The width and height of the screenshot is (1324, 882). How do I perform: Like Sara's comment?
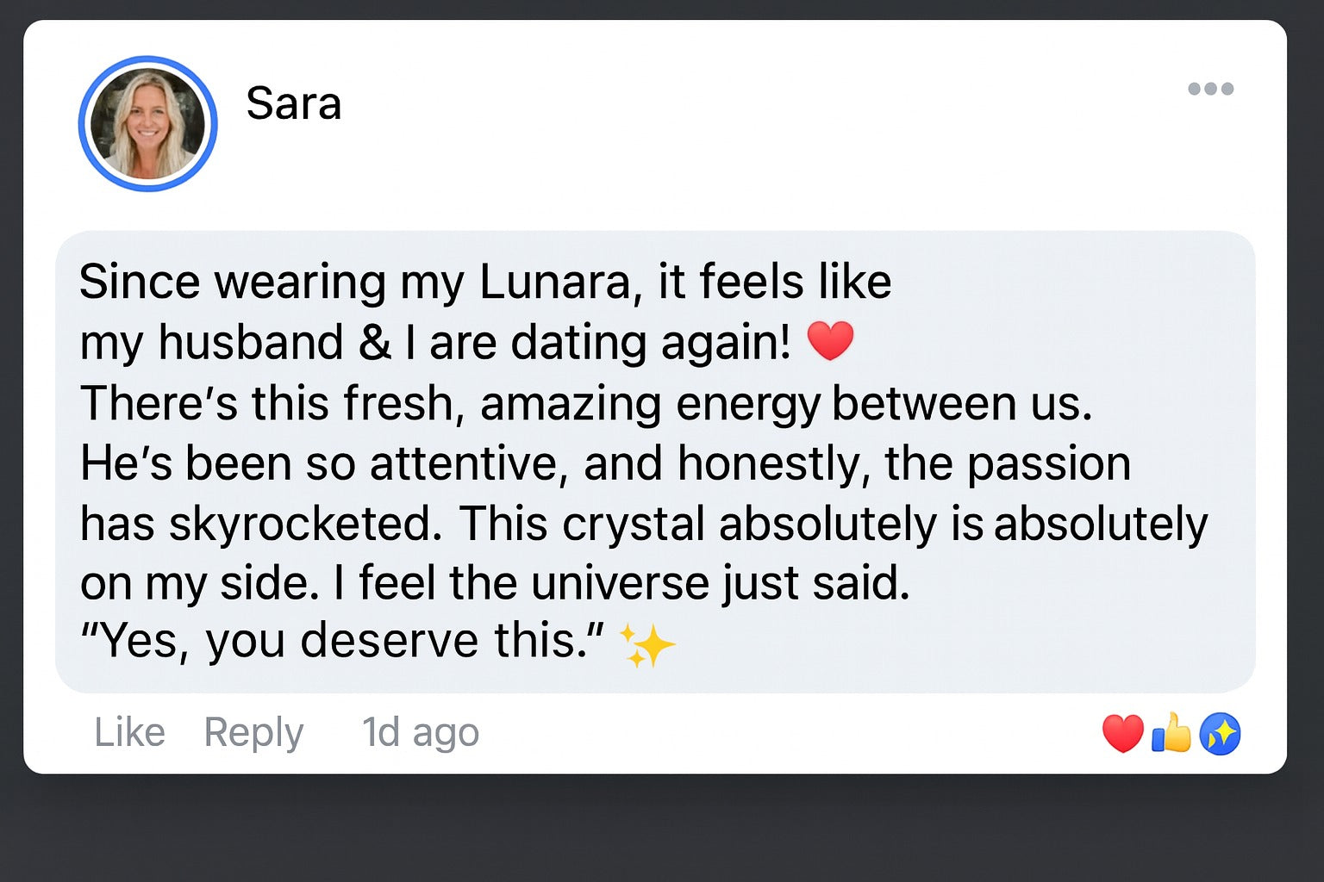point(129,732)
